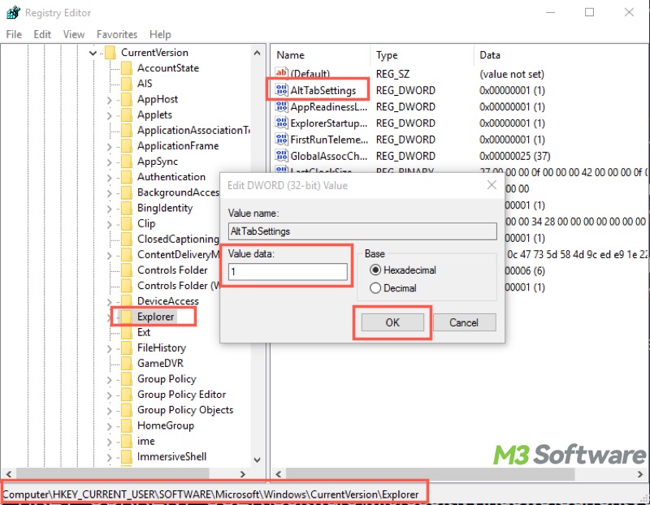The image size is (650, 505).
Task: Select the Ext tree item
Action: coord(144,332)
